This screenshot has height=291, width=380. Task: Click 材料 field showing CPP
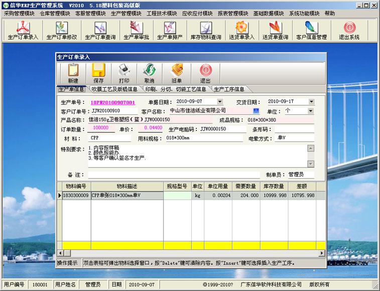pyautogui.click(x=110, y=138)
